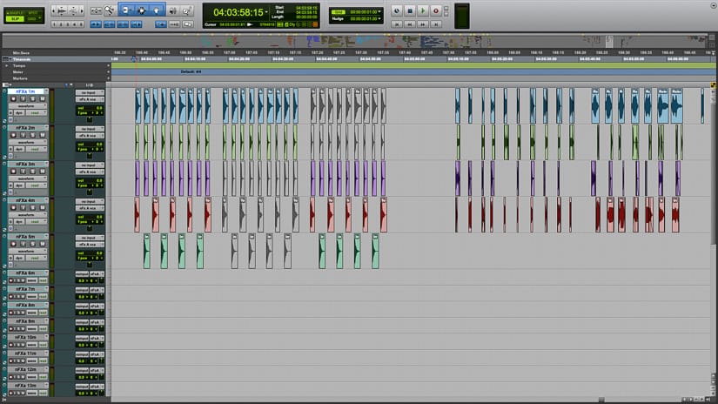Select the Scrubber speaker tool
The height and width of the screenshot is (404, 718).
coord(172,10)
